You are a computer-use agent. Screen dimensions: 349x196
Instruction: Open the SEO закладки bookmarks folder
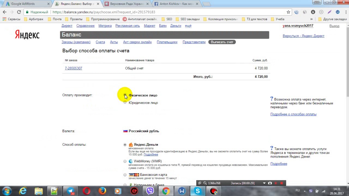click(x=188, y=19)
